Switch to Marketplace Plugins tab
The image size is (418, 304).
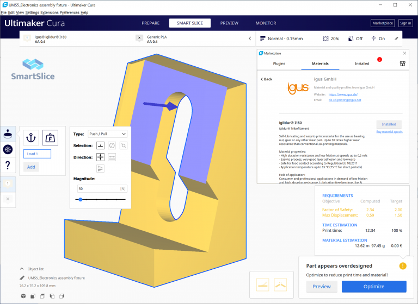point(279,64)
